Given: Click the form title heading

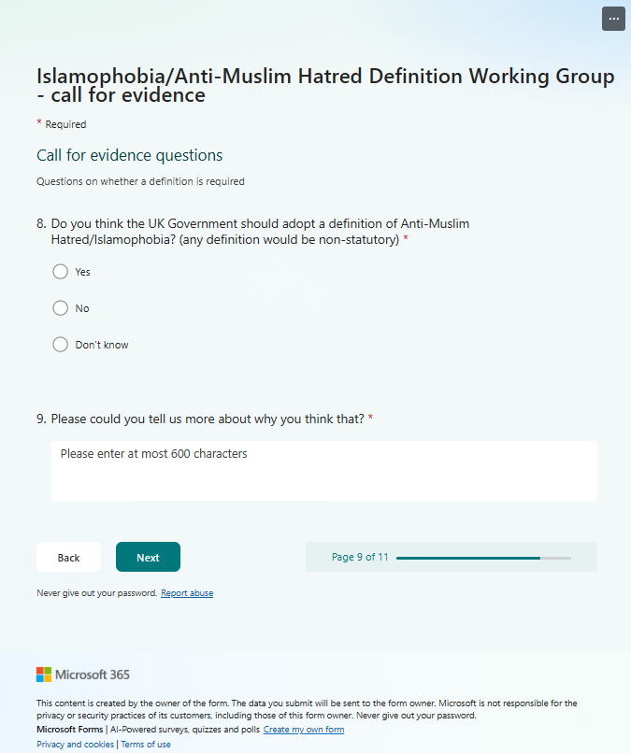Looking at the screenshot, I should click(325, 85).
